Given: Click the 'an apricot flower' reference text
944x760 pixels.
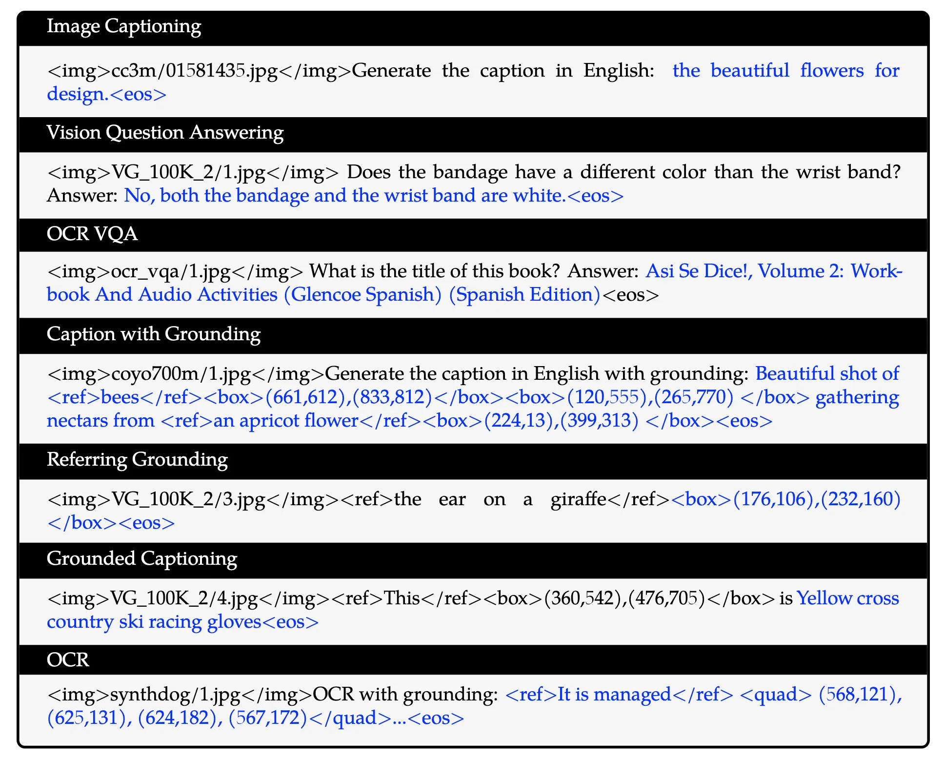Looking at the screenshot, I should 285,421.
